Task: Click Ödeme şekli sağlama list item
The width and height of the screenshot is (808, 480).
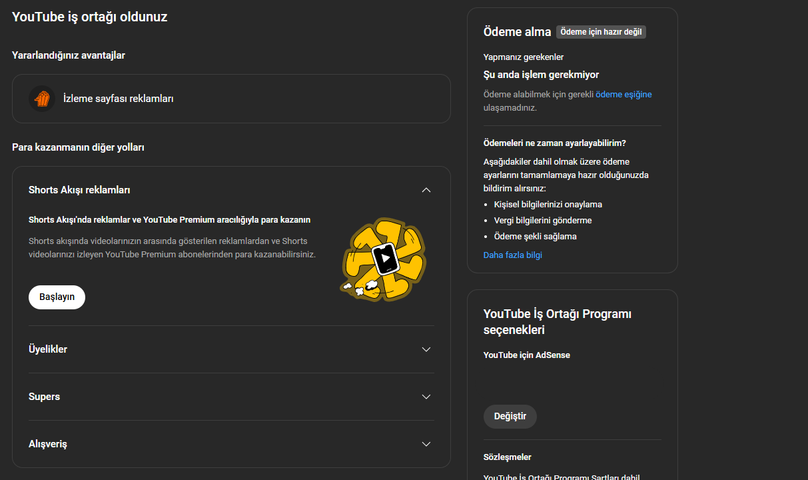Action: click(536, 237)
